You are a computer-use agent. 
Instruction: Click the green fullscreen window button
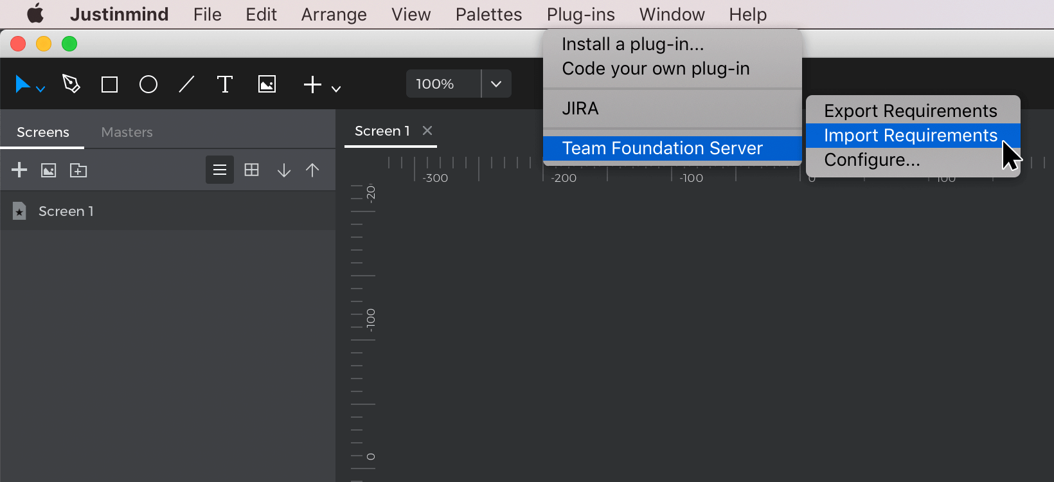(x=69, y=44)
